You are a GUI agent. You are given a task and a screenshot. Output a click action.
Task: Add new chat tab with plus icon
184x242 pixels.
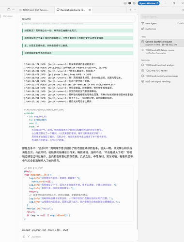click(x=130, y=10)
